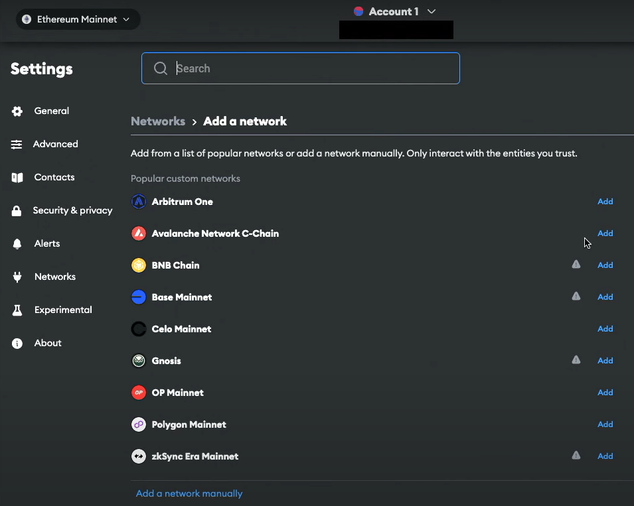634x506 pixels.
Task: Click the Polygon Mainnet logo
Action: (139, 424)
